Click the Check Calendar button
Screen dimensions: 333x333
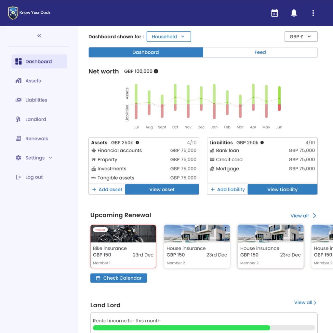[119, 278]
